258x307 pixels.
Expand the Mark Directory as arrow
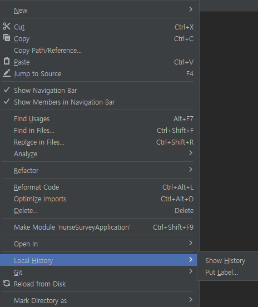191,300
